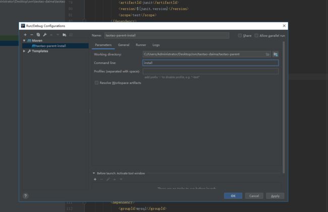Open the Logs tab
Image resolution: width=328 pixels, height=212 pixels.
pyautogui.click(x=156, y=45)
